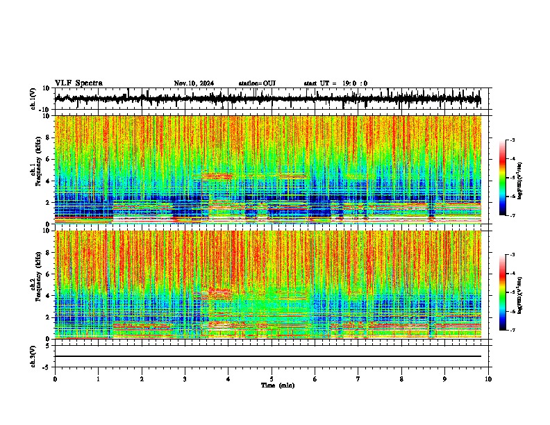The width and height of the screenshot is (550, 425).
Task: Click the "ch.1 Frequency (kHz)" axis label
Action: 36,162
